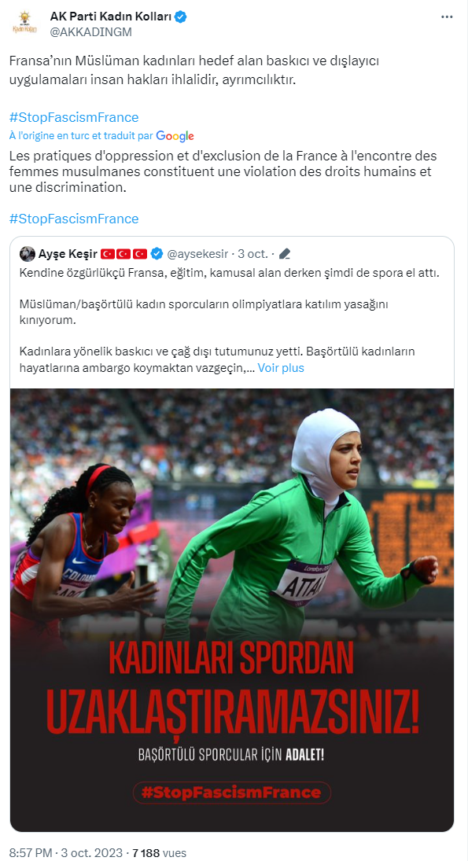The height and width of the screenshot is (861, 468).
Task: Click the quoted tweet Turkish text body
Action: (x=230, y=319)
